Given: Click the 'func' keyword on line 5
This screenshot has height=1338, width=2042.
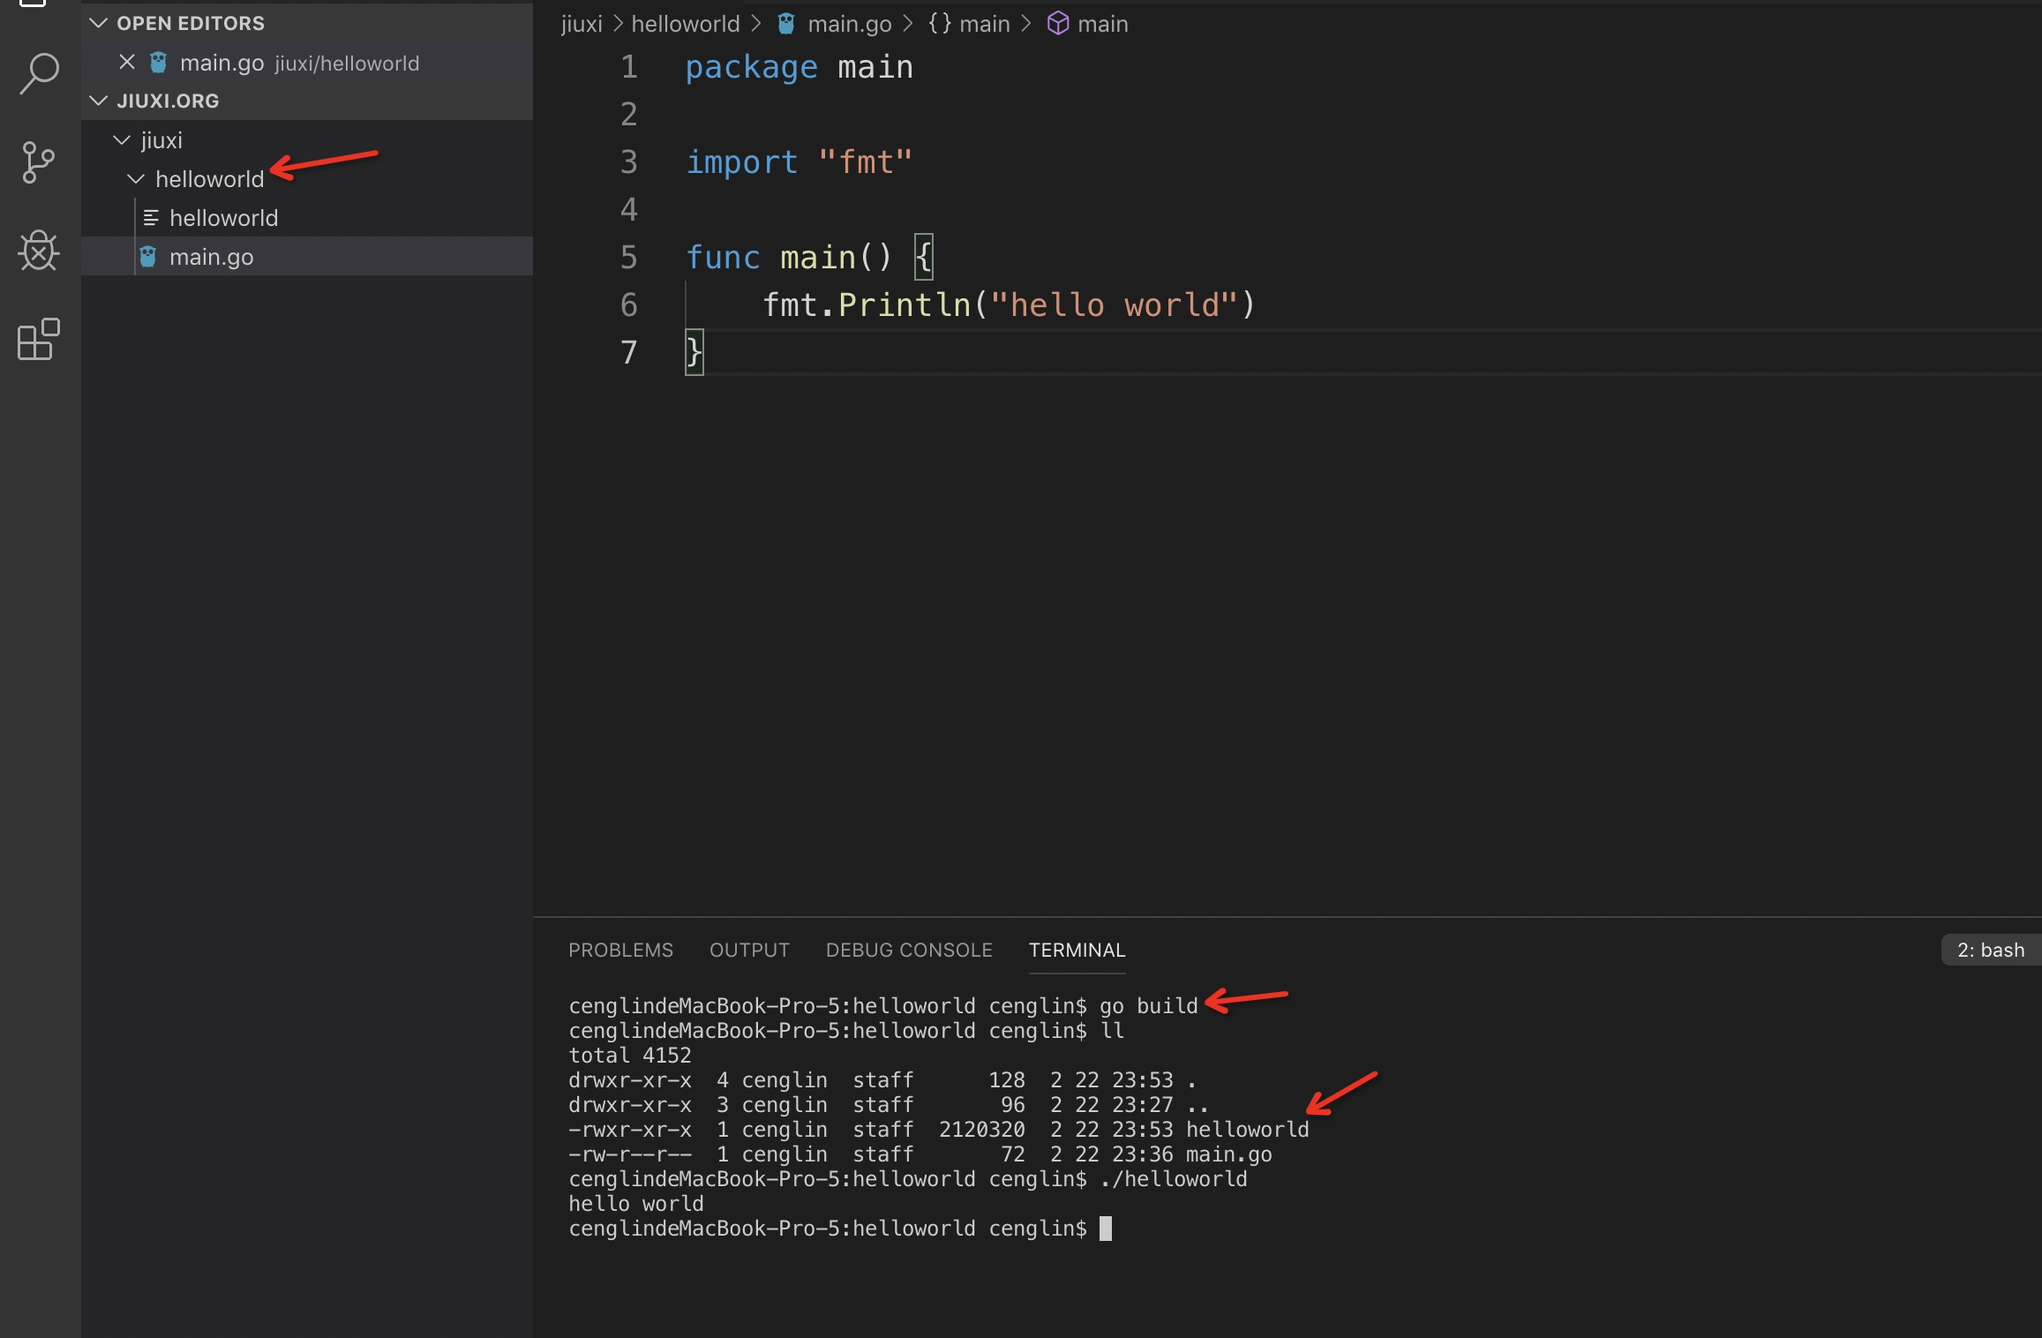Looking at the screenshot, I should pos(723,258).
